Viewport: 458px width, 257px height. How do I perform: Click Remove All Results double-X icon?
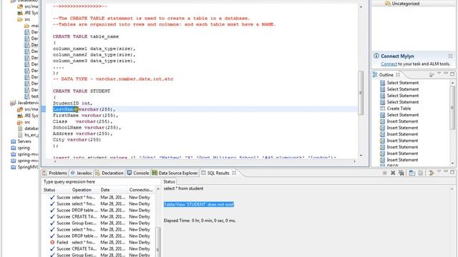click(x=401, y=173)
